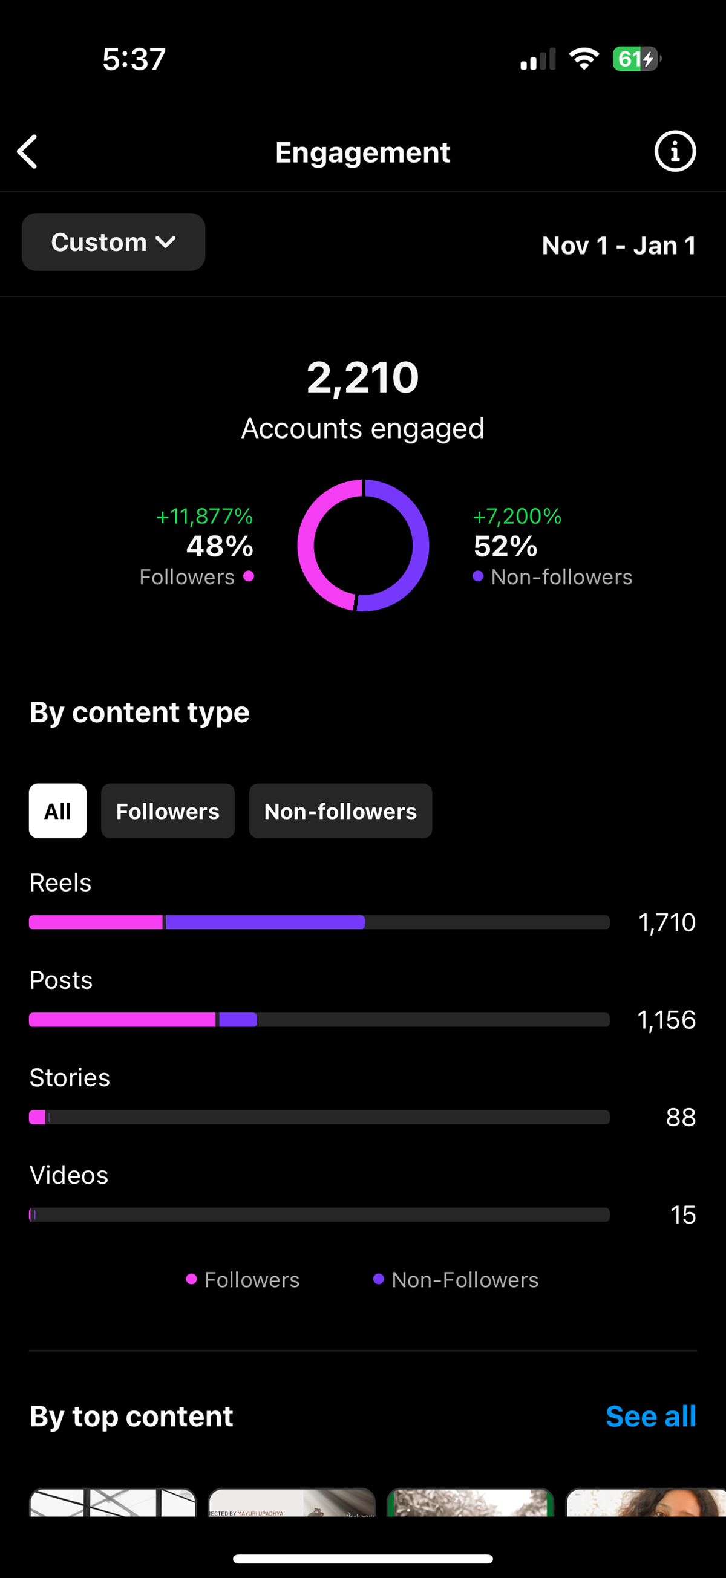Tap the back arrow icon
The image size is (726, 1578).
point(28,151)
